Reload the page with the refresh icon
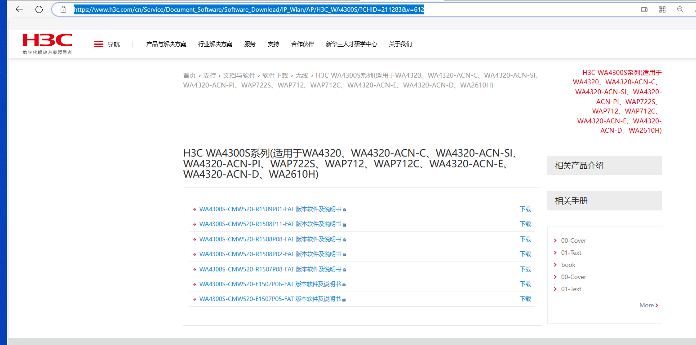696x345 pixels. [x=39, y=9]
